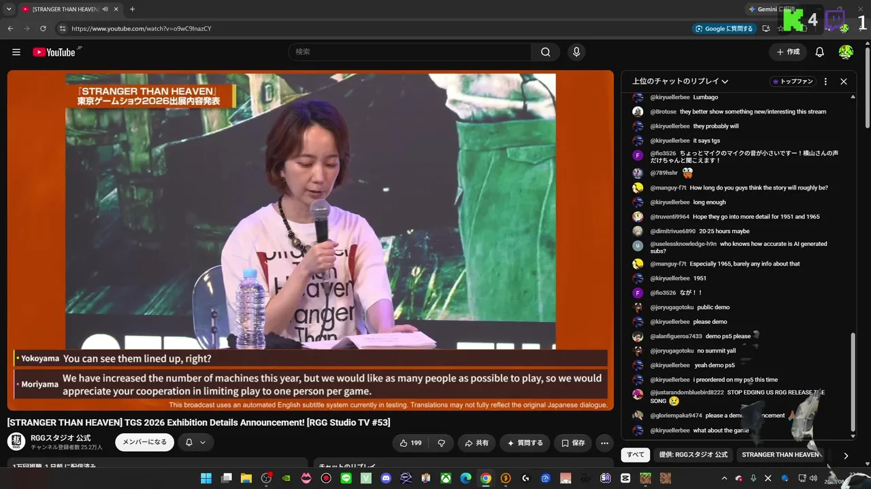Open the browser tab search dropdown
Image resolution: width=871 pixels, height=489 pixels.
coord(9,9)
